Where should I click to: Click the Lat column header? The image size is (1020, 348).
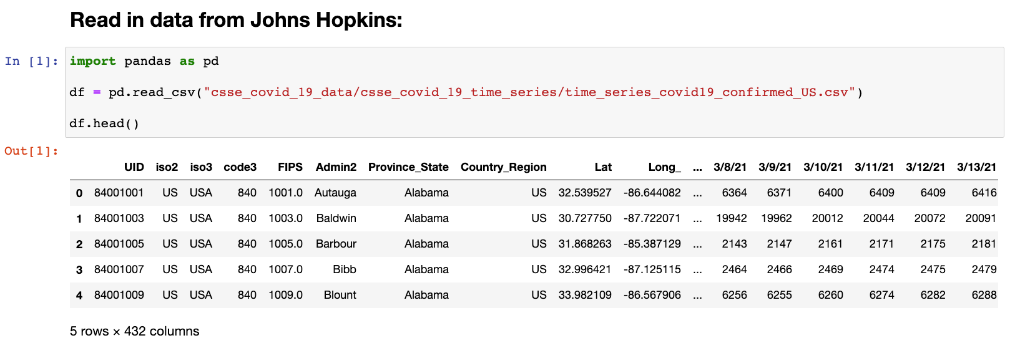pyautogui.click(x=603, y=167)
